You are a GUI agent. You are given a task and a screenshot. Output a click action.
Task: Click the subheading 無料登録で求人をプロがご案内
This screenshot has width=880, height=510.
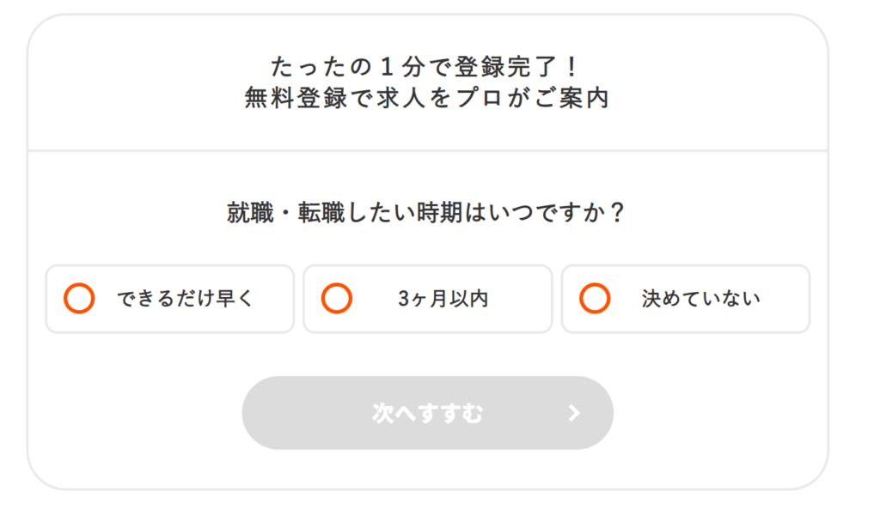[427, 99]
